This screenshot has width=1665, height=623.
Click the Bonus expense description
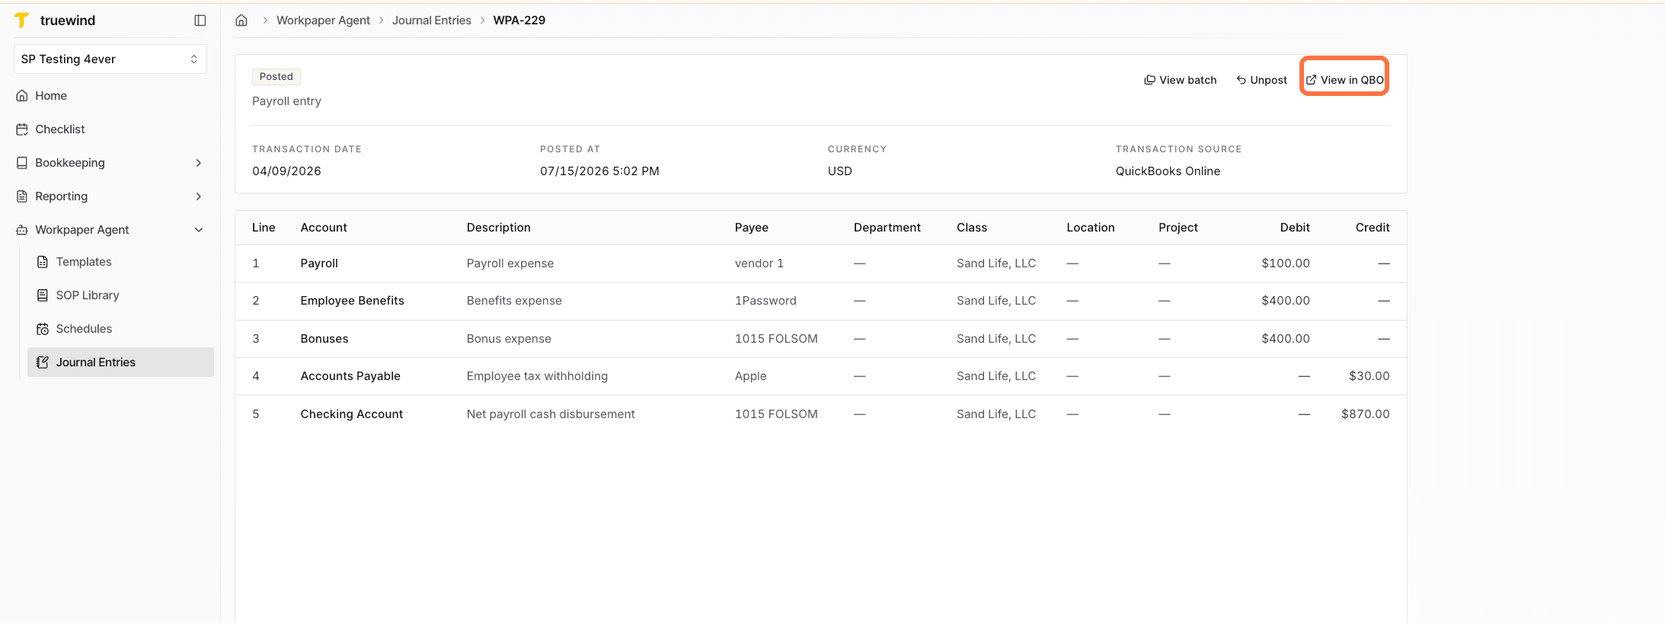pyautogui.click(x=509, y=339)
